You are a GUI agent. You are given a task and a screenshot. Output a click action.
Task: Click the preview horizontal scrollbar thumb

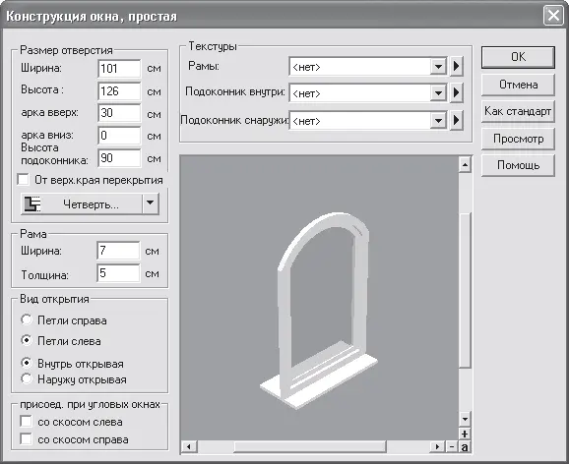click(310, 447)
